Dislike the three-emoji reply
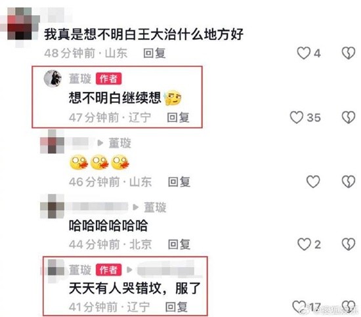This screenshot has height=317, width=361. (349, 181)
